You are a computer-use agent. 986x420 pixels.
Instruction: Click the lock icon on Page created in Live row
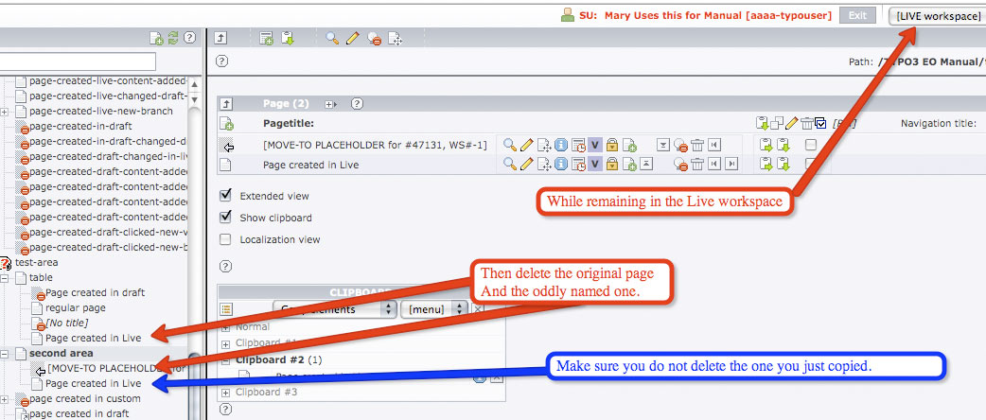(x=612, y=165)
